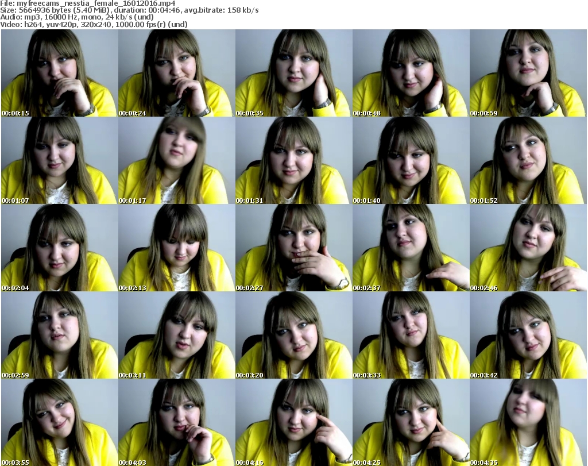The height and width of the screenshot is (466, 588).
Task: Open the thumbnail timestamped 00:02:59
Action: (x=60, y=335)
